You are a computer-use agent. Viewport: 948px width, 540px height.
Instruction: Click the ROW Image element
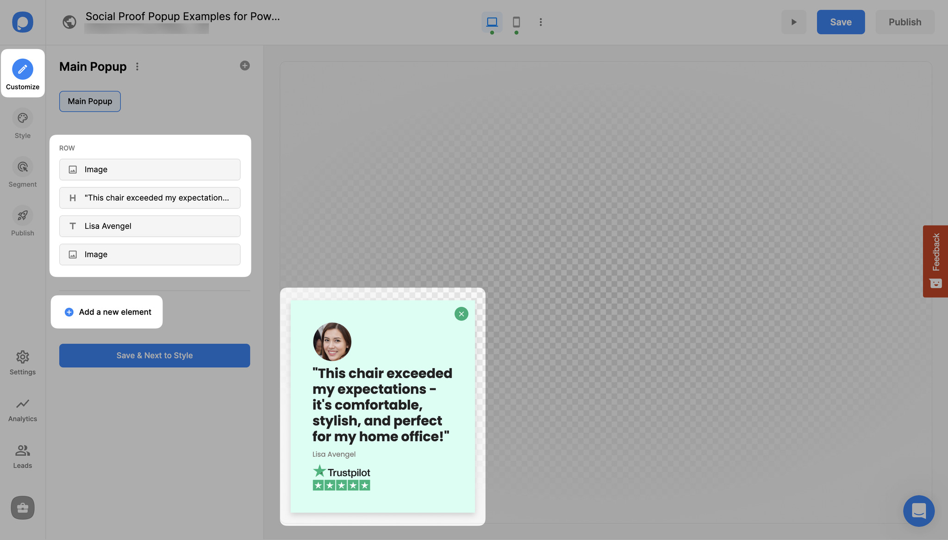[150, 170]
